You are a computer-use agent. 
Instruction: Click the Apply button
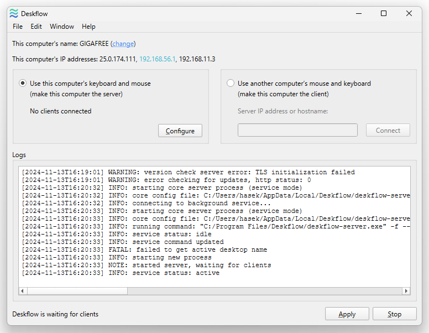click(x=347, y=314)
